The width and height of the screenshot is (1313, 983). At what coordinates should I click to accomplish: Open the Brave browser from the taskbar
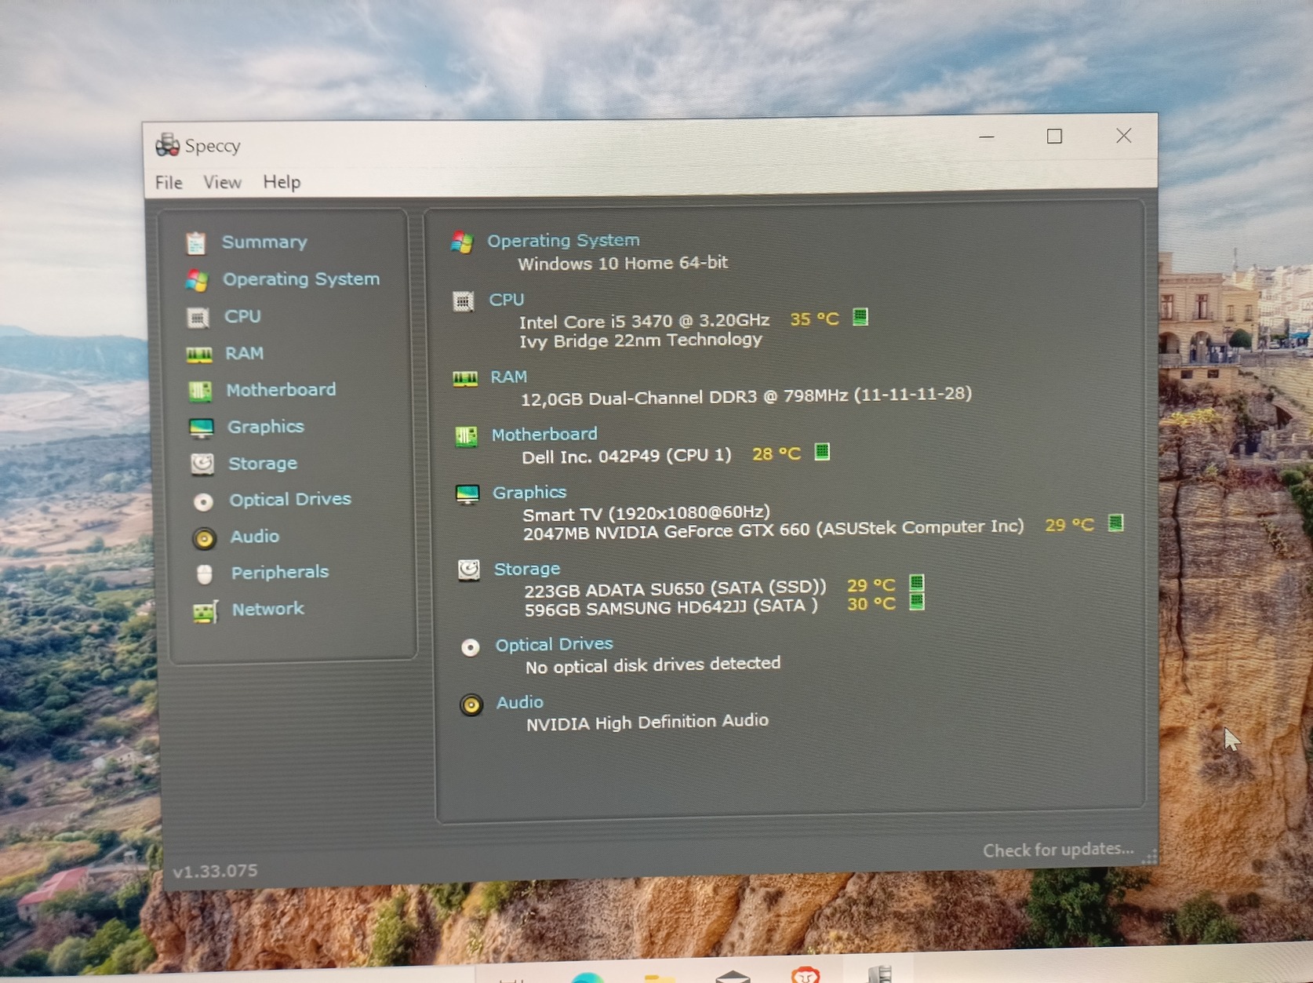click(806, 974)
